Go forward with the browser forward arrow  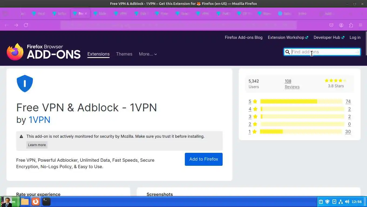[x=16, y=25]
